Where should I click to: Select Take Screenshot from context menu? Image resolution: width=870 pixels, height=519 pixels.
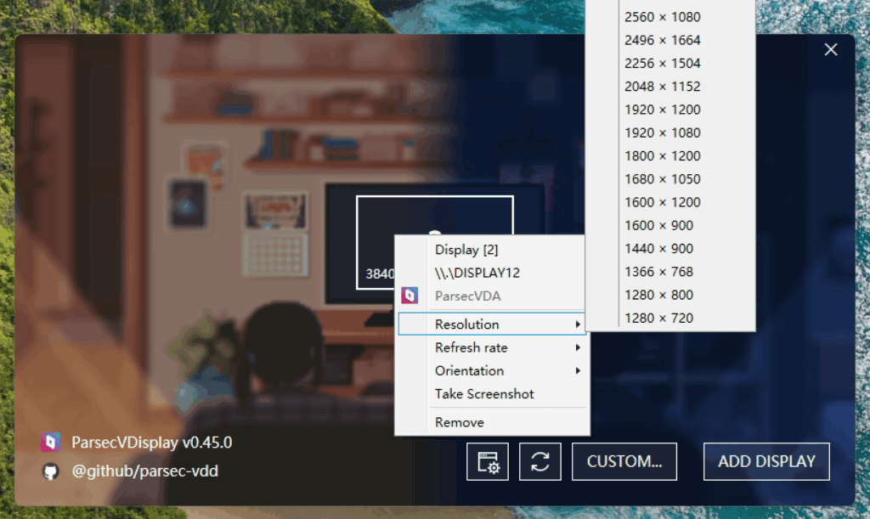pos(484,394)
